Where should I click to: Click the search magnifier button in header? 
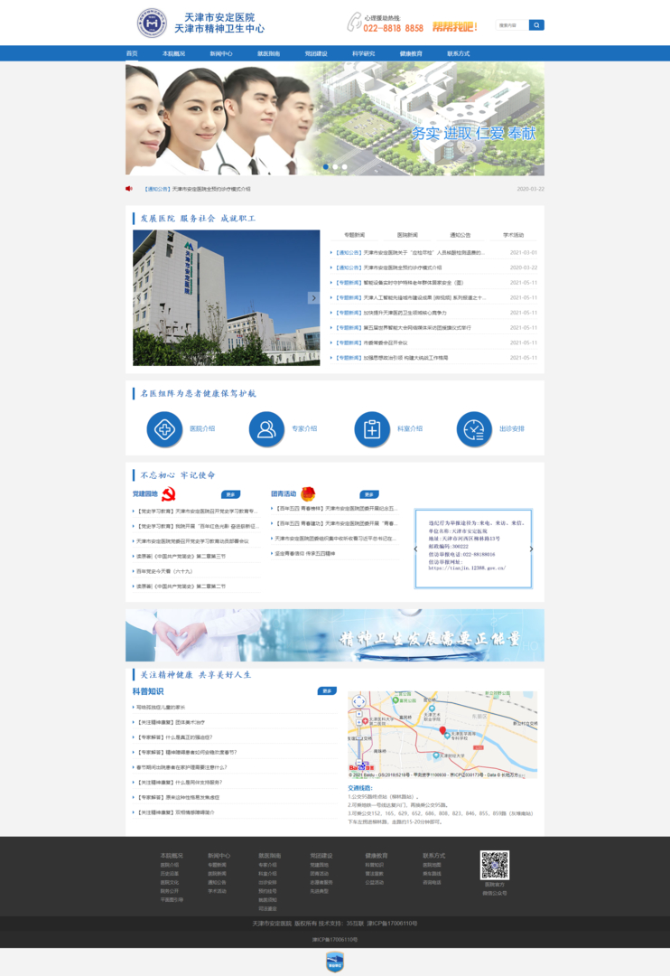pyautogui.click(x=536, y=25)
